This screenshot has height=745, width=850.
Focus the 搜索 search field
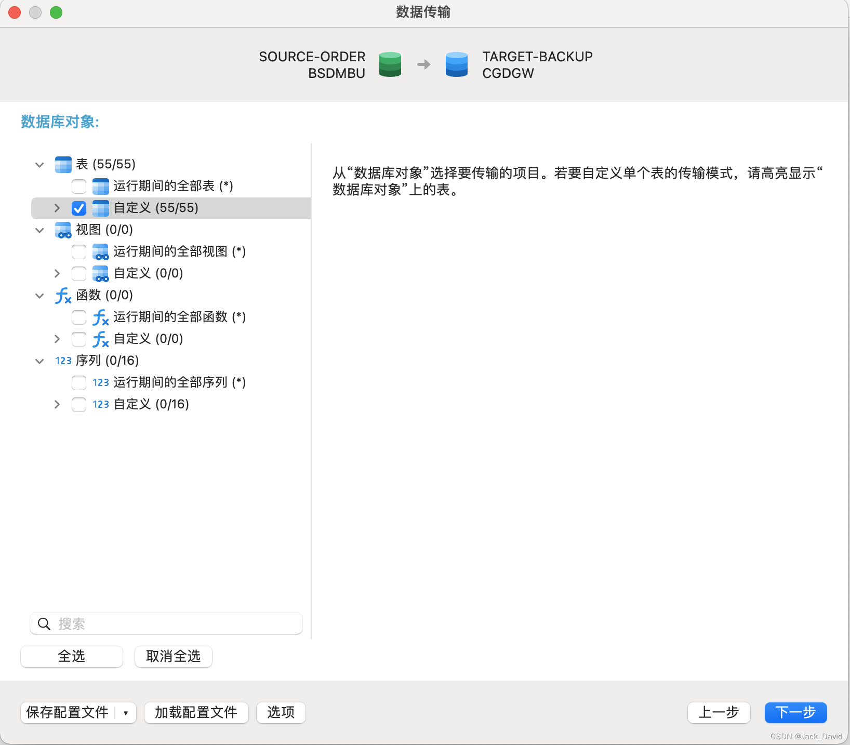point(166,624)
